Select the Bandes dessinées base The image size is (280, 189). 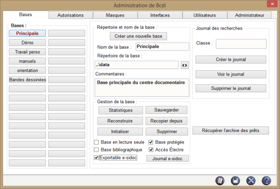[27, 80]
